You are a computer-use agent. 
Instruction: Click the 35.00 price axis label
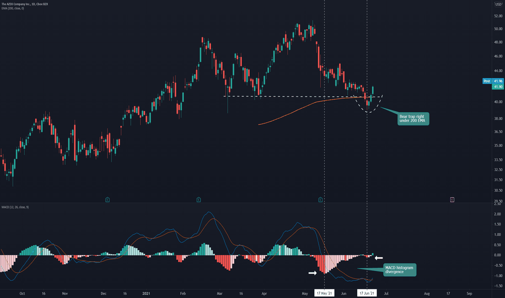click(x=498, y=146)
